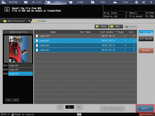
Task: Deselect the sample03 file row
Action: pos(85,41)
